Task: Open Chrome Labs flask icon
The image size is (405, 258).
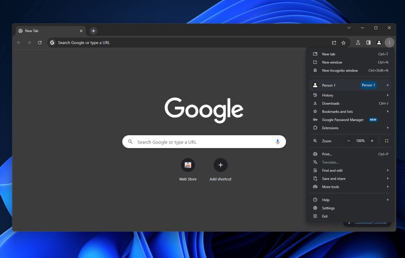Action: pos(358,42)
